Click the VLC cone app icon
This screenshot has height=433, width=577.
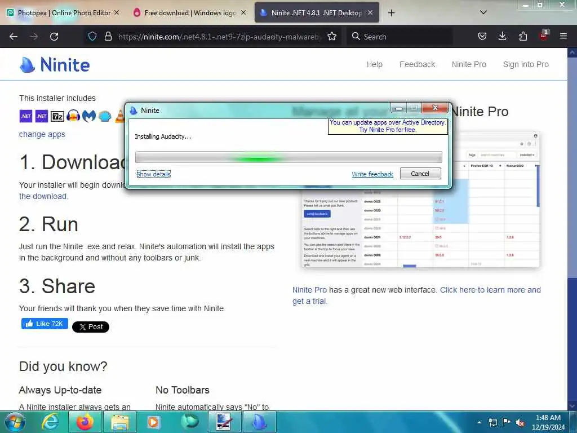click(120, 116)
